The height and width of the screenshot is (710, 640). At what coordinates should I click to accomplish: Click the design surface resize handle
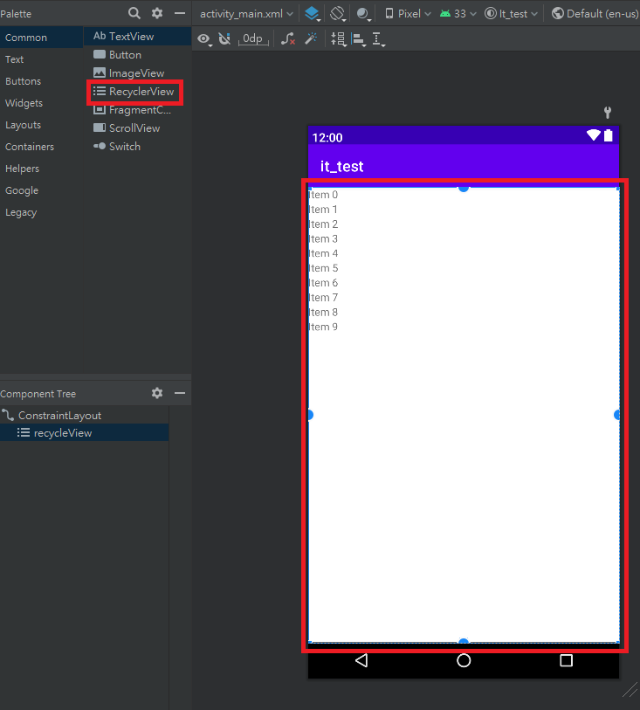point(630,690)
